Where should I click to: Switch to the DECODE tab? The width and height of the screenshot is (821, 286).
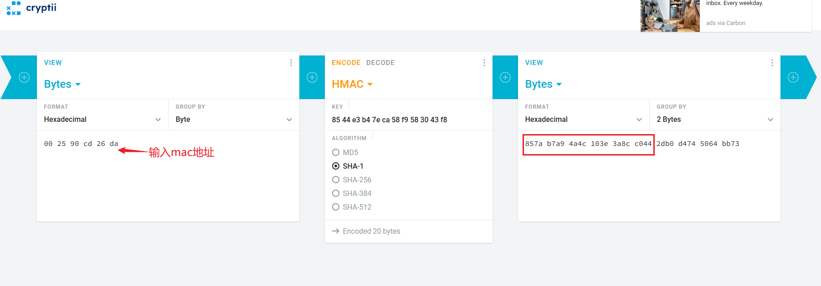[x=380, y=63]
